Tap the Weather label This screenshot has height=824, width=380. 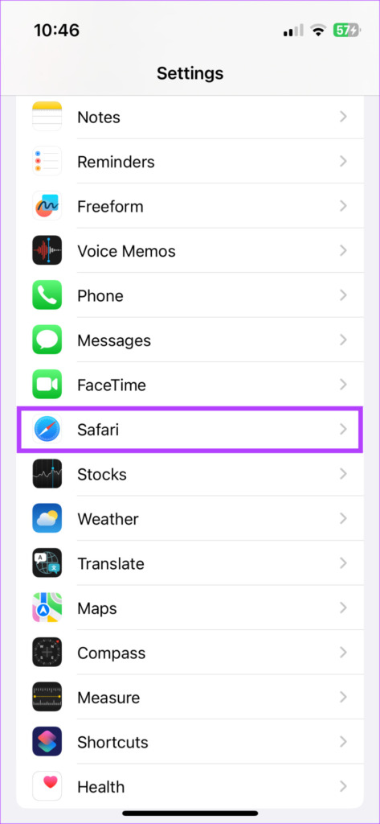(x=108, y=519)
